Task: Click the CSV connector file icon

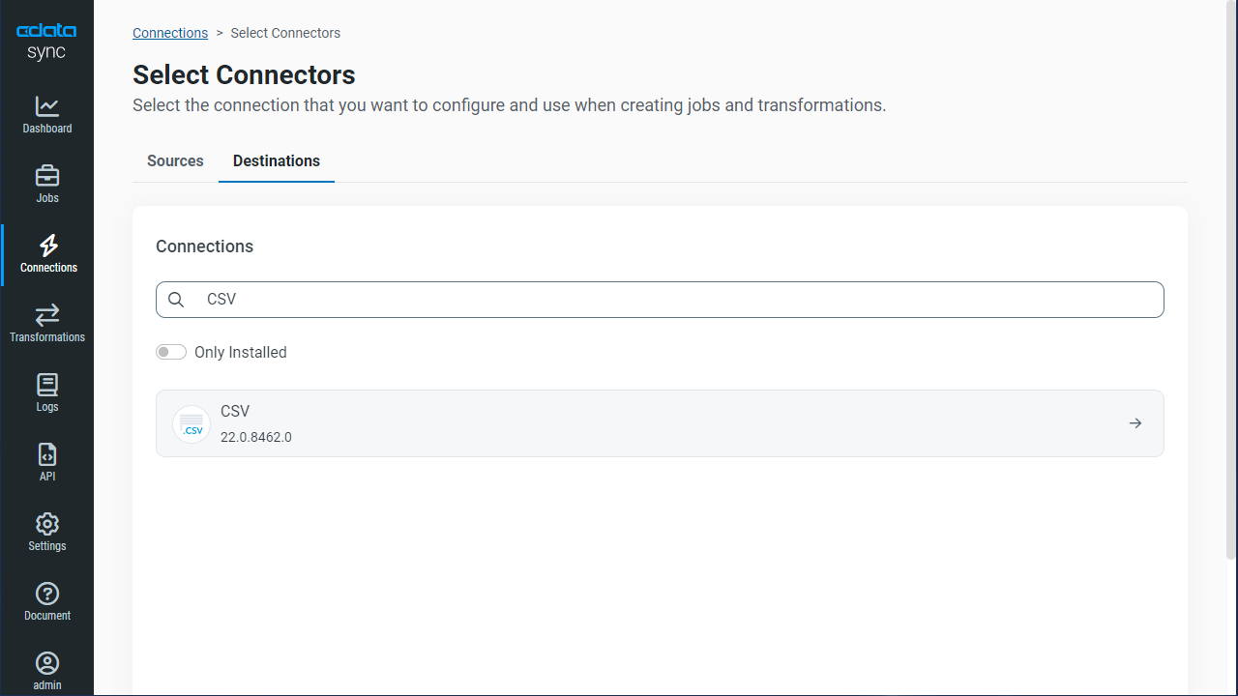Action: click(x=192, y=424)
